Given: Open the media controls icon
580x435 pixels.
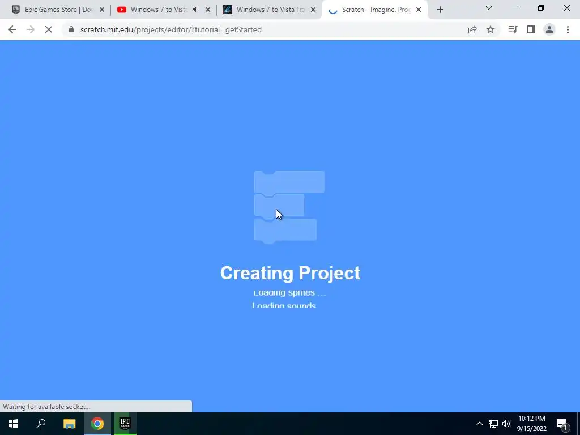Looking at the screenshot, I should pyautogui.click(x=513, y=29).
